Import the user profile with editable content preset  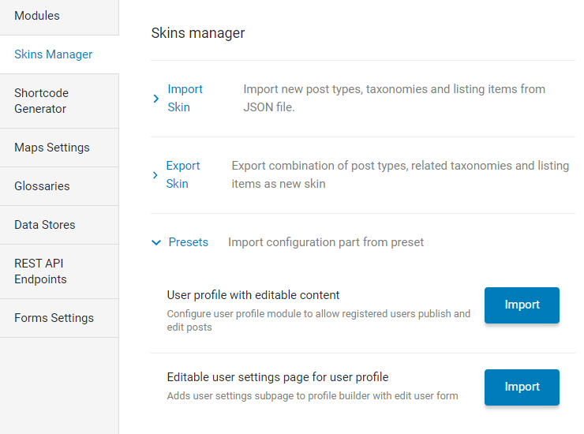[522, 305]
